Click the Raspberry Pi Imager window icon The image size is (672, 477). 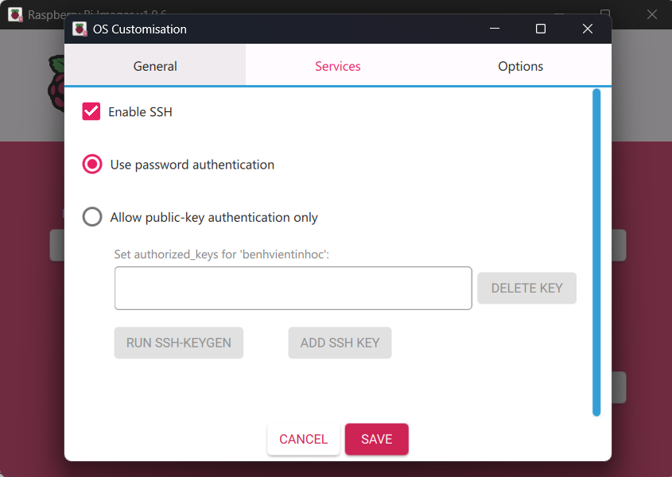click(15, 14)
